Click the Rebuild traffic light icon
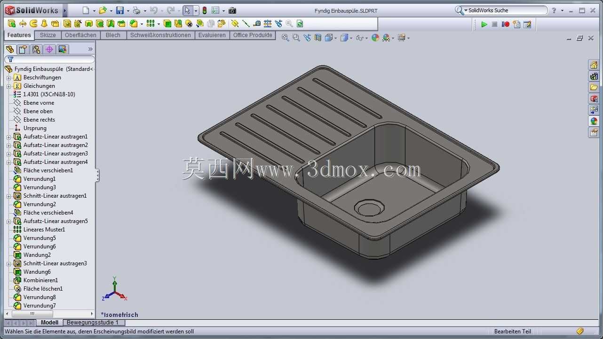 tap(205, 10)
